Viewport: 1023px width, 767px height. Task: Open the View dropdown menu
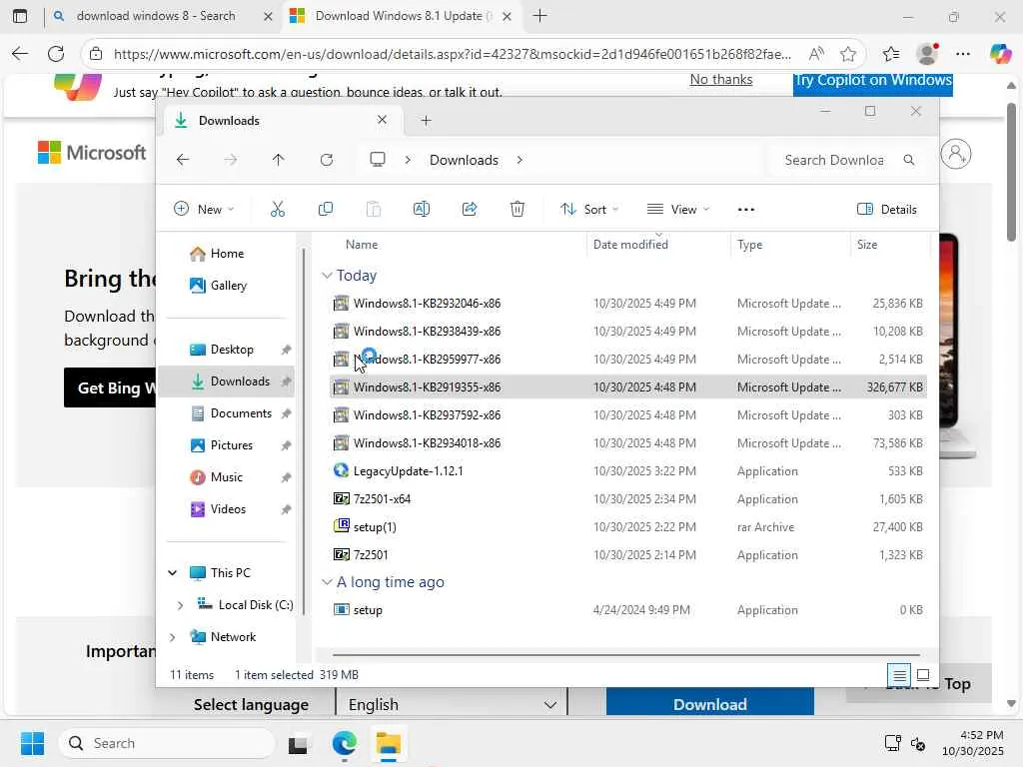(678, 210)
